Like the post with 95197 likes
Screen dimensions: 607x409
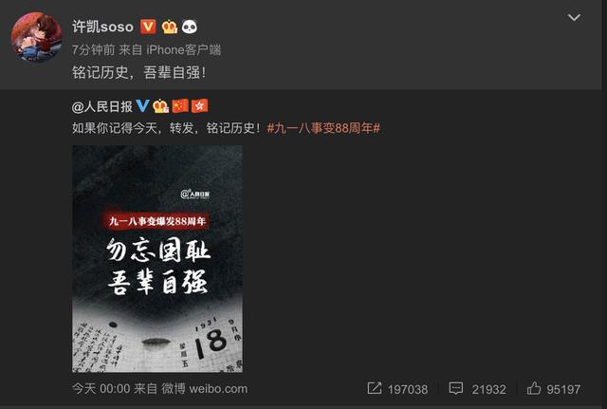[554, 388]
